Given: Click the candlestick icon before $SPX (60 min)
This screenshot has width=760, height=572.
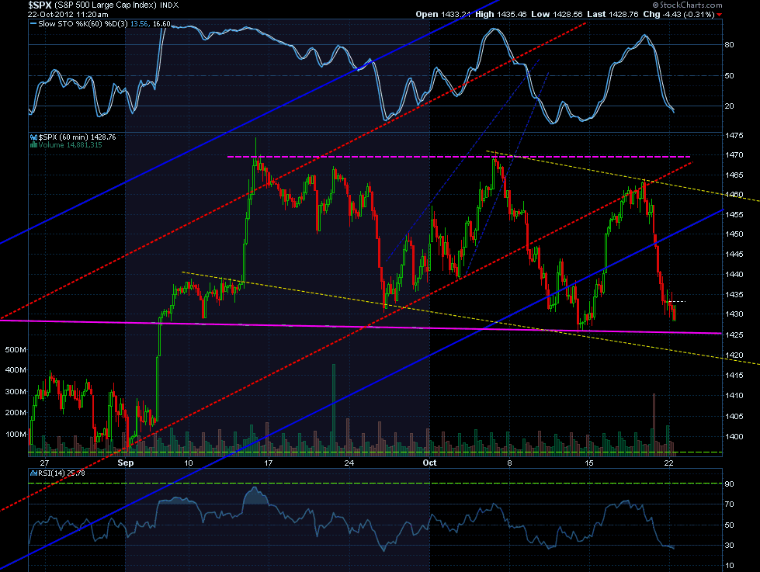Looking at the screenshot, I should pyautogui.click(x=33, y=137).
